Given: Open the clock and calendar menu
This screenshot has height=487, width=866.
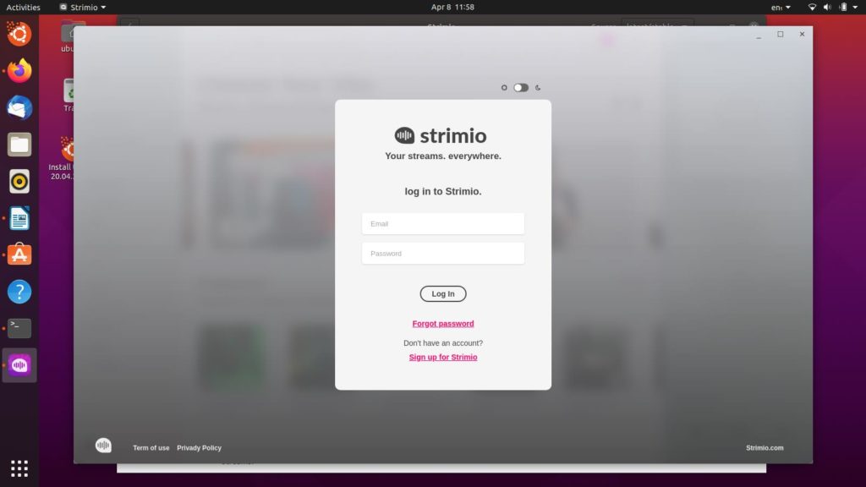Looking at the screenshot, I should pyautogui.click(x=452, y=7).
